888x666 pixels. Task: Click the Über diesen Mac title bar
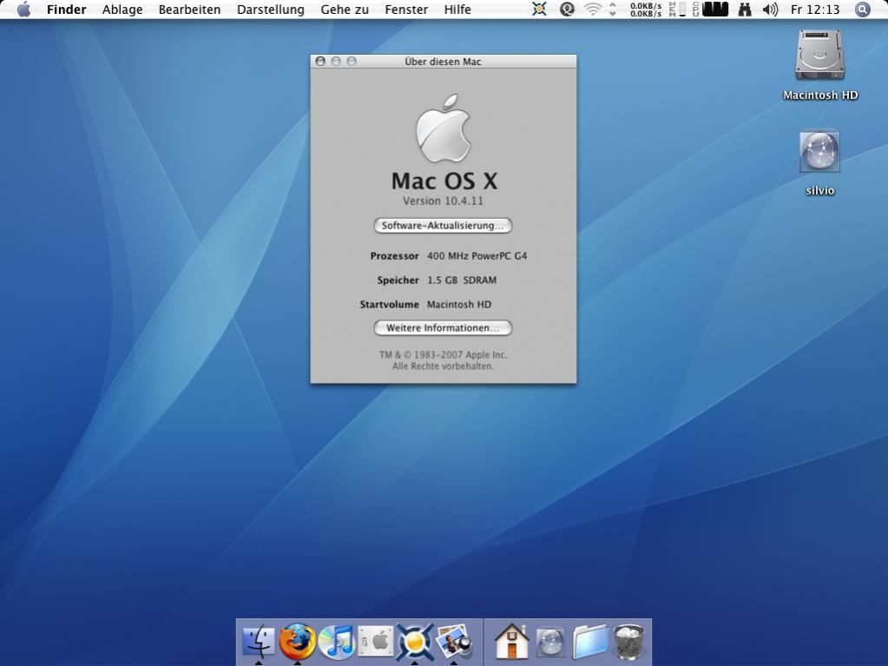coord(443,61)
